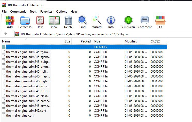Open the Commands menu
192x122 pixels.
[x=18, y=12]
